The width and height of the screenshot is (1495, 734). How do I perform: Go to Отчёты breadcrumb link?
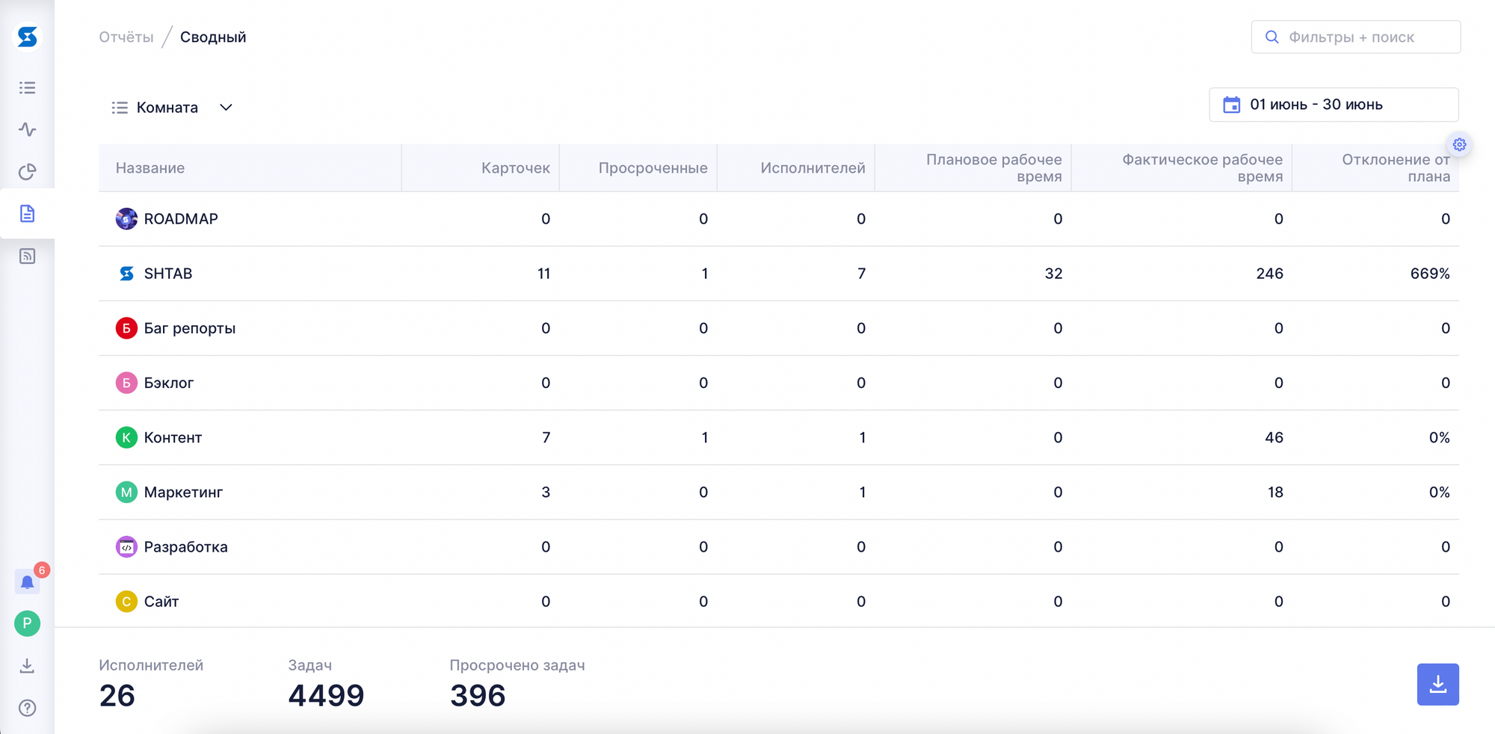(126, 37)
